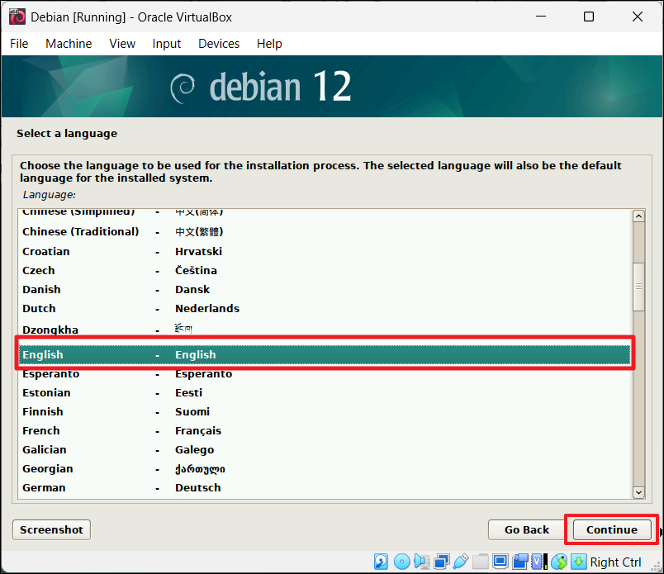The height and width of the screenshot is (574, 664).
Task: Choose the Dutch language row
Action: click(40, 308)
